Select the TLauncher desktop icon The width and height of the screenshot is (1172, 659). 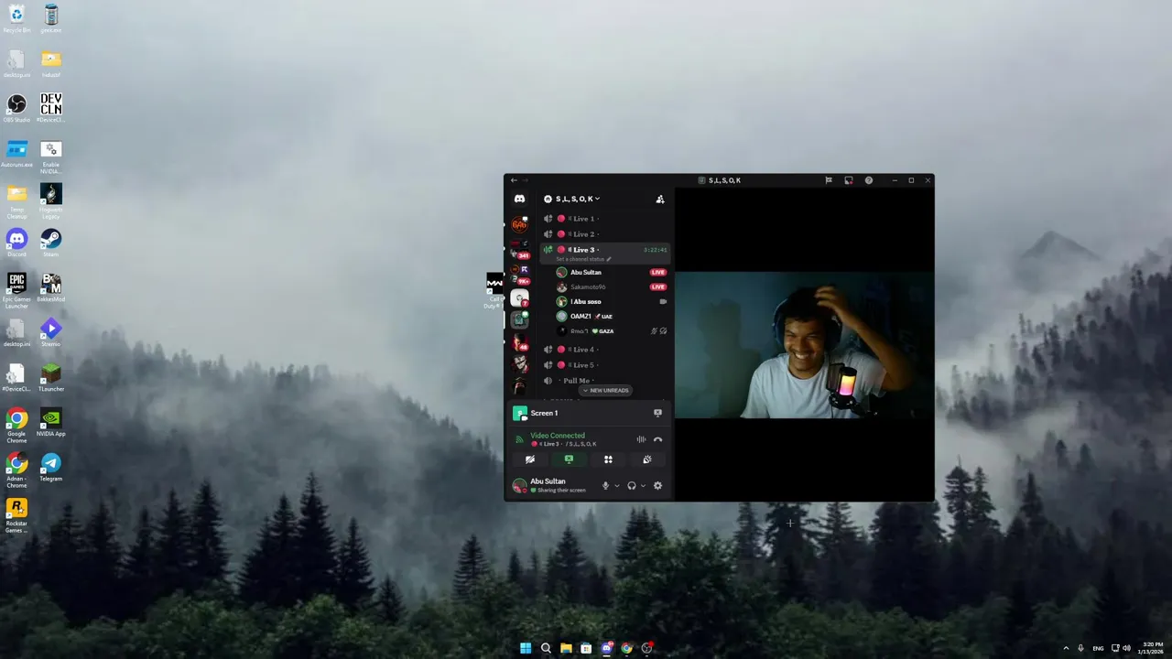(x=51, y=377)
